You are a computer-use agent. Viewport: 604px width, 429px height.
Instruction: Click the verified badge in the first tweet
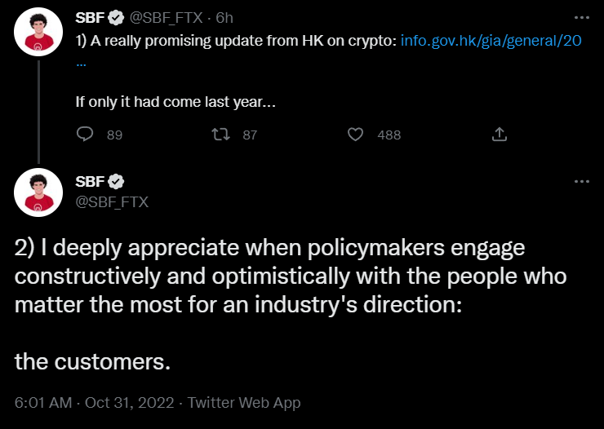[117, 17]
